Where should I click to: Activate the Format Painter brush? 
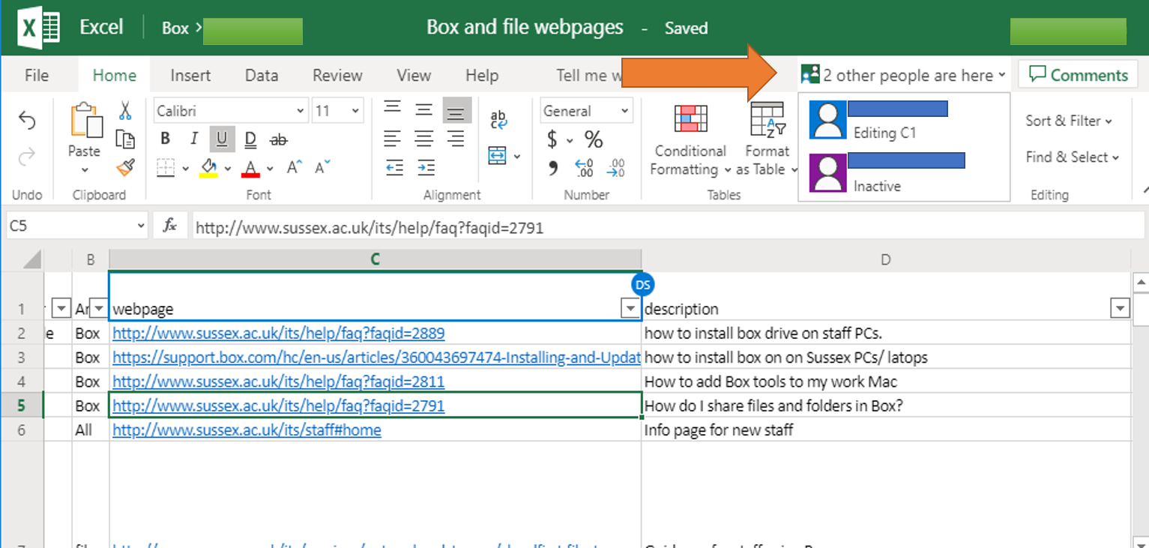tap(125, 167)
